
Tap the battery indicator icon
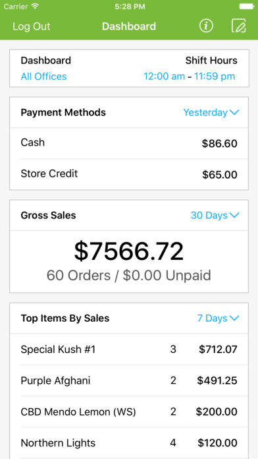[247, 7]
